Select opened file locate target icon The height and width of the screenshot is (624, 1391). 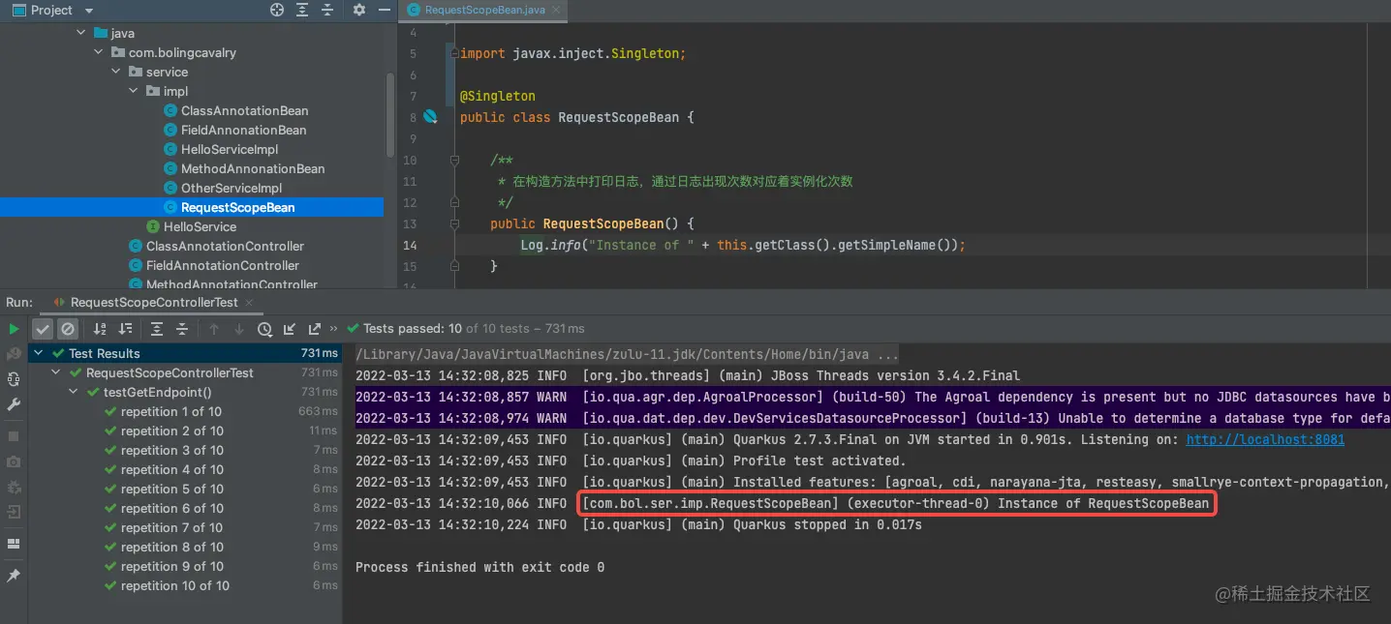coord(277,10)
